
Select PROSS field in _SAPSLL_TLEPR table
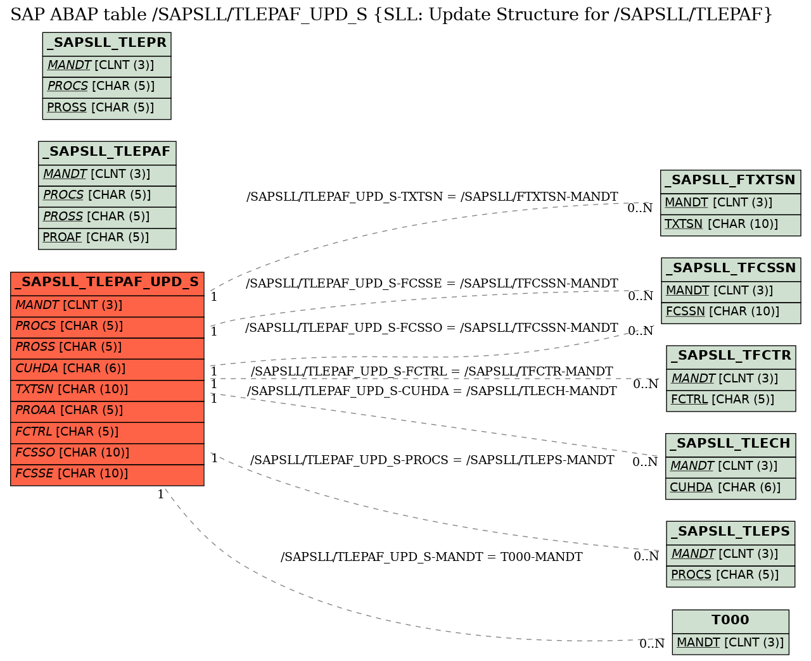click(x=106, y=108)
